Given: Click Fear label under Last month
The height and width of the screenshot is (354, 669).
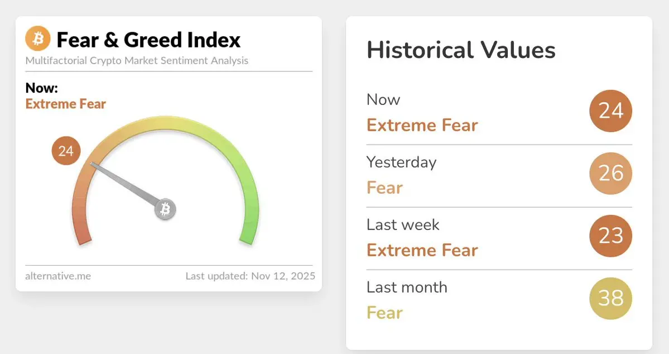Looking at the screenshot, I should click(384, 313).
